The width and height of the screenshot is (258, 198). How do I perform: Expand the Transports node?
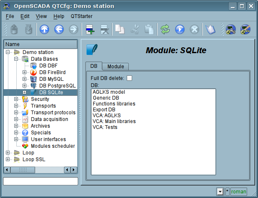coord(16,106)
